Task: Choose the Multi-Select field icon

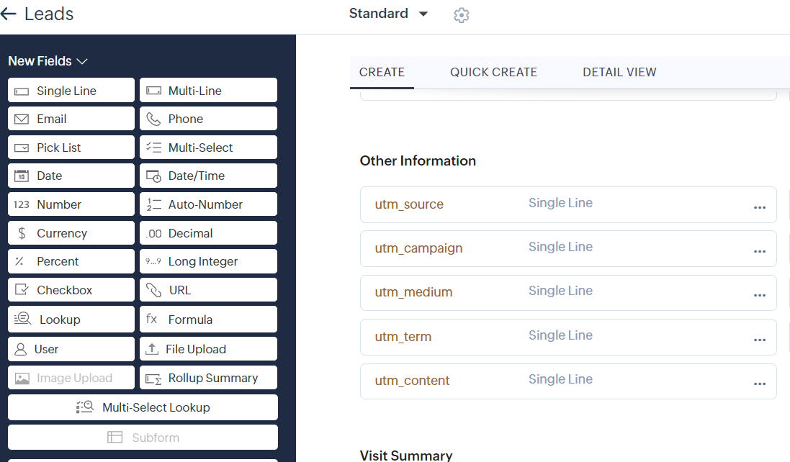Action: (x=153, y=148)
